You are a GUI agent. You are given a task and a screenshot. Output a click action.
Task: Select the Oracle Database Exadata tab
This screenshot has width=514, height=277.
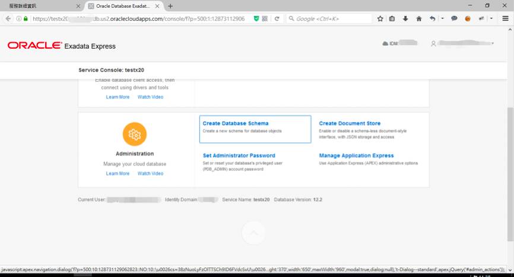coord(123,6)
